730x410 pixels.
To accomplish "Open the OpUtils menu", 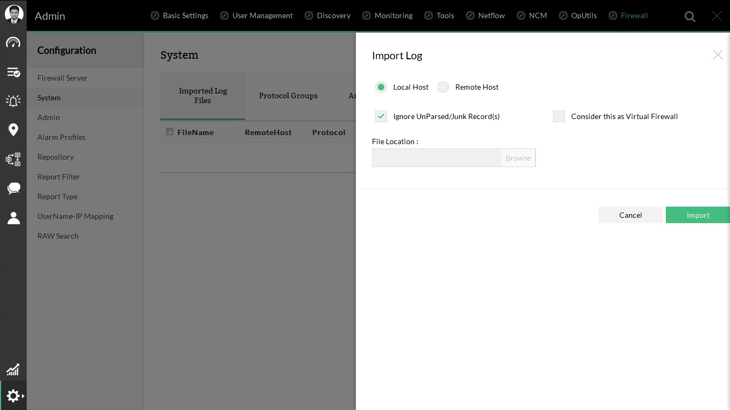I will (584, 15).
